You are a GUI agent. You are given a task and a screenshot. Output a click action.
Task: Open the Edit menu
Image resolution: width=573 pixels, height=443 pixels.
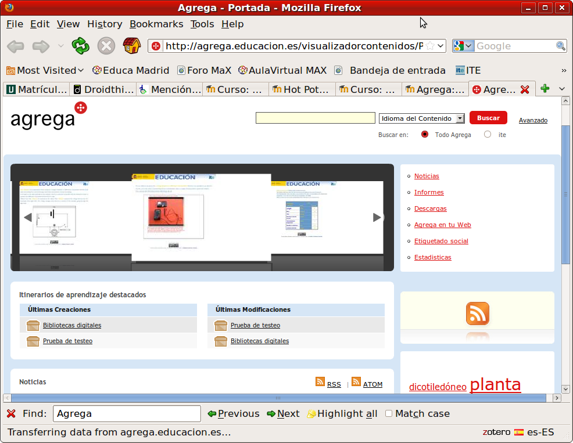[40, 24]
